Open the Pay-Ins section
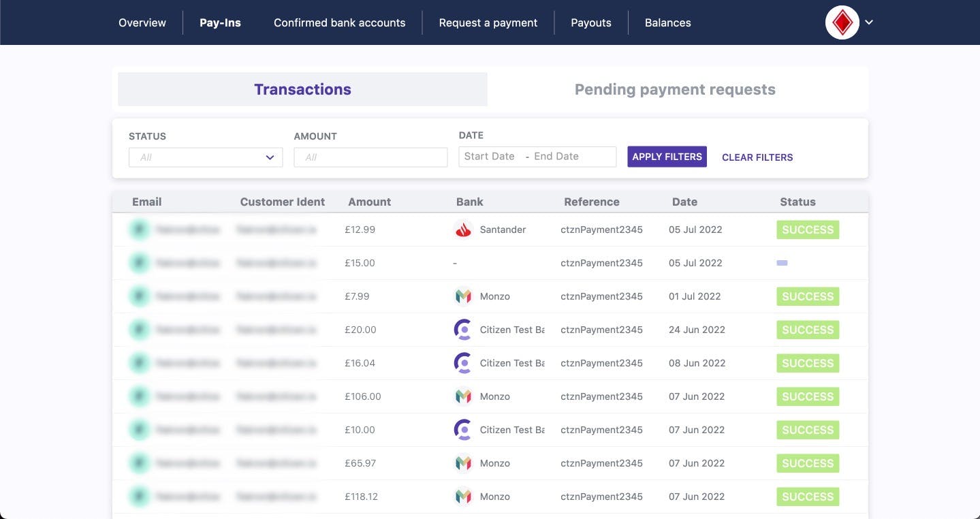This screenshot has height=519, width=980. [x=220, y=22]
